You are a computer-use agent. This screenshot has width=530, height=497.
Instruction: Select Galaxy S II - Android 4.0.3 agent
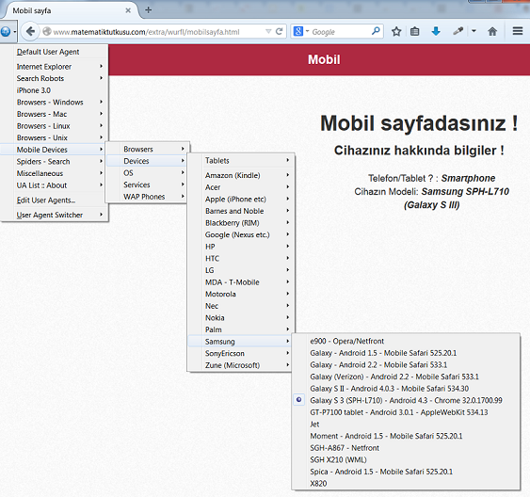click(406, 389)
